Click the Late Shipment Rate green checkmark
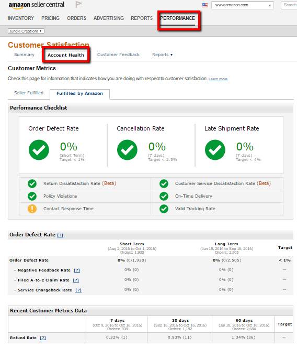297x348 pixels. coord(215,150)
